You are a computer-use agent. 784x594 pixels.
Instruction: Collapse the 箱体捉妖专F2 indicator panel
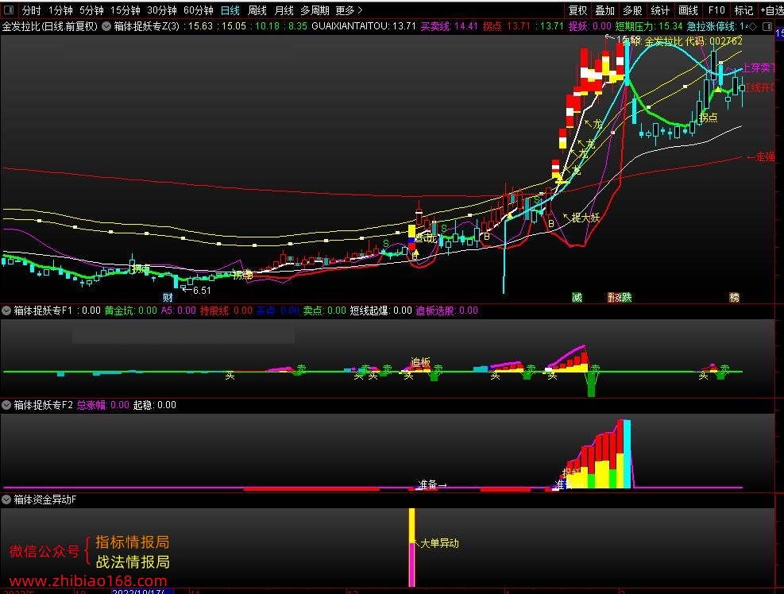coord(6,405)
